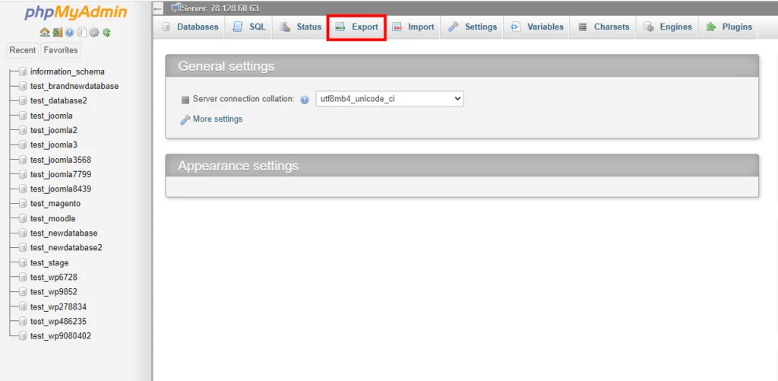
Task: Open the Engines tab
Action: tap(667, 27)
